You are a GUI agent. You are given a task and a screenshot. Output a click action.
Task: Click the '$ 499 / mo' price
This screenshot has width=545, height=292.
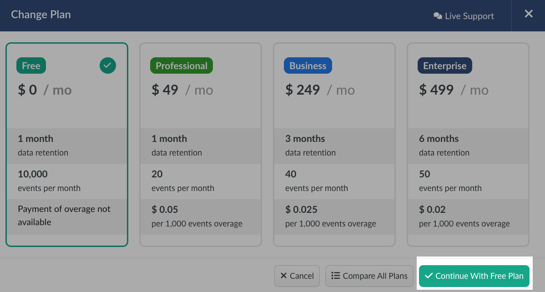click(x=454, y=90)
